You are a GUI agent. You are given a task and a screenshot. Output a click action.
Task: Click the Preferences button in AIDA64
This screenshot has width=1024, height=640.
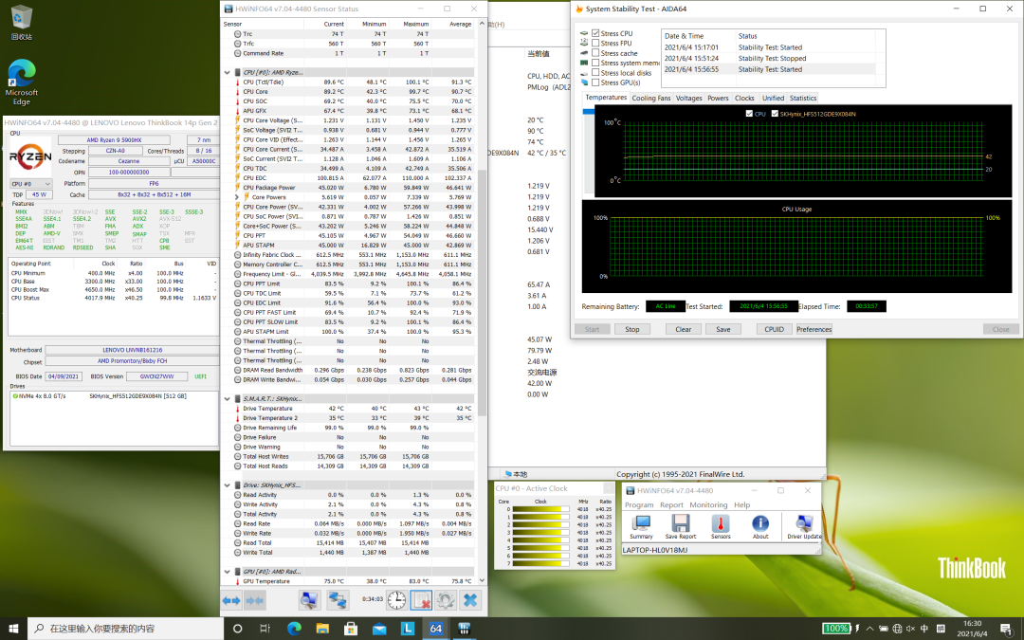[x=814, y=329]
